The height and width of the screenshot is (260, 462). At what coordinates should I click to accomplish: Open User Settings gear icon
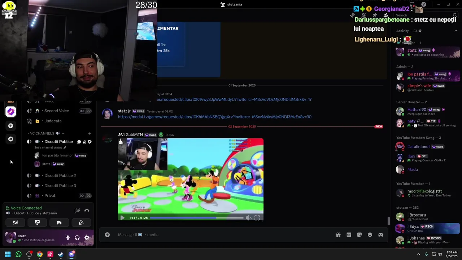click(x=87, y=238)
